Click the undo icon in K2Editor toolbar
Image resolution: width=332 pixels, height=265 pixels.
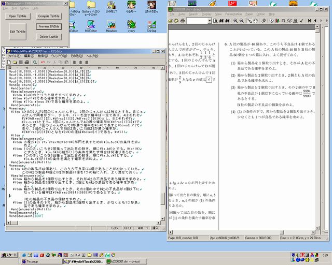coord(43,62)
